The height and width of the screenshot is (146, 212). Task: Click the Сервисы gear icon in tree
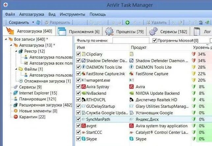(x=16, y=87)
